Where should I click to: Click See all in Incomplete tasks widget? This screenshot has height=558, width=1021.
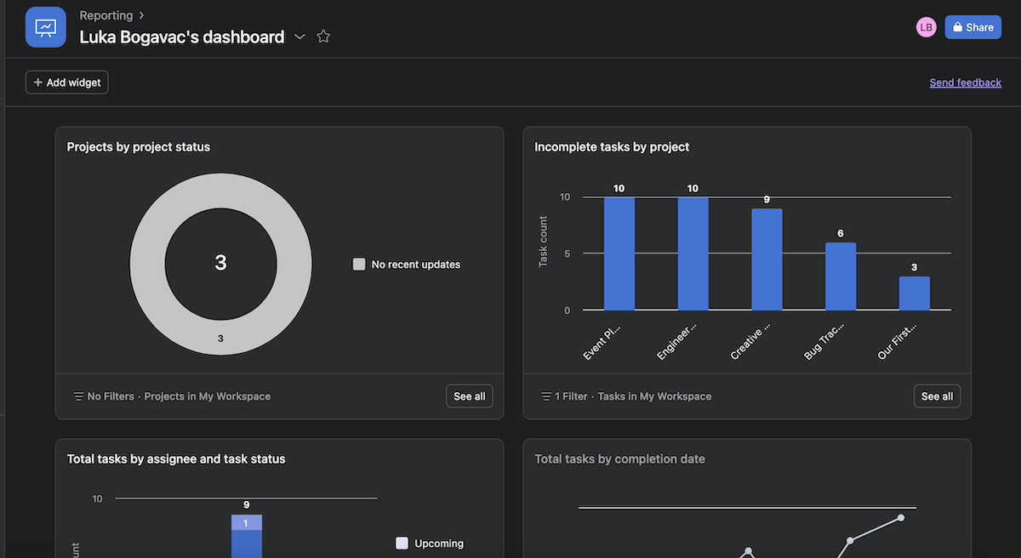point(937,396)
